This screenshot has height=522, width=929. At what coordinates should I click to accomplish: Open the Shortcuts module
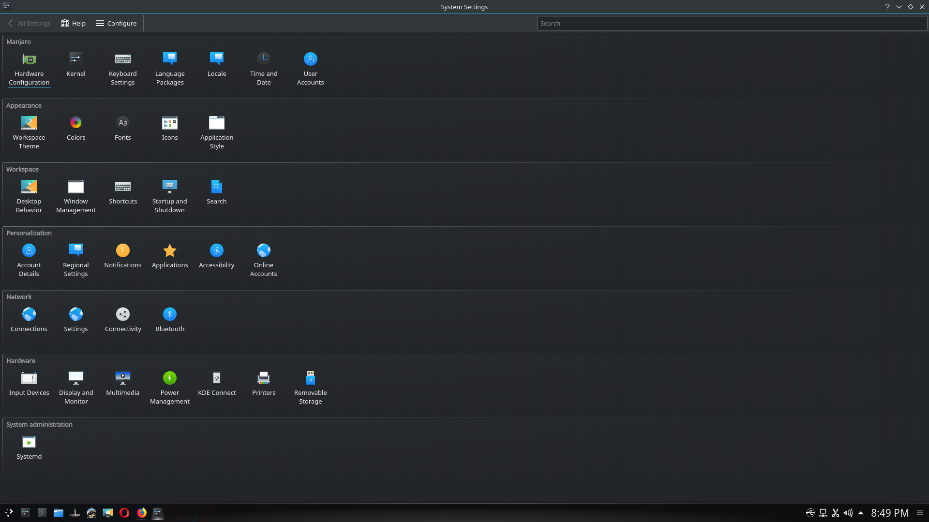click(123, 192)
